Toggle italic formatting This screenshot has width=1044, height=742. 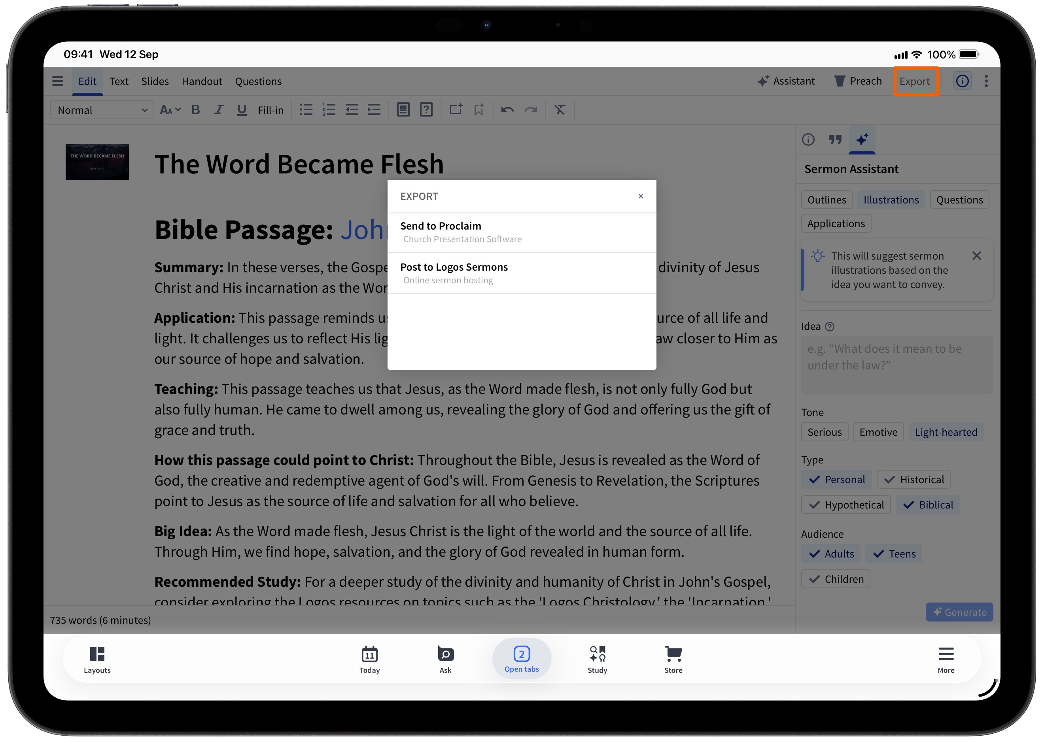point(219,110)
